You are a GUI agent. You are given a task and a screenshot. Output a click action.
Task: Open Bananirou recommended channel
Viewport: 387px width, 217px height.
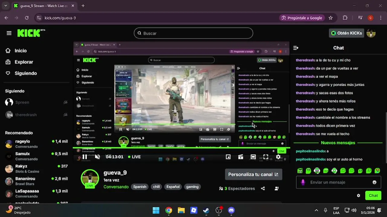pyautogui.click(x=36, y=181)
